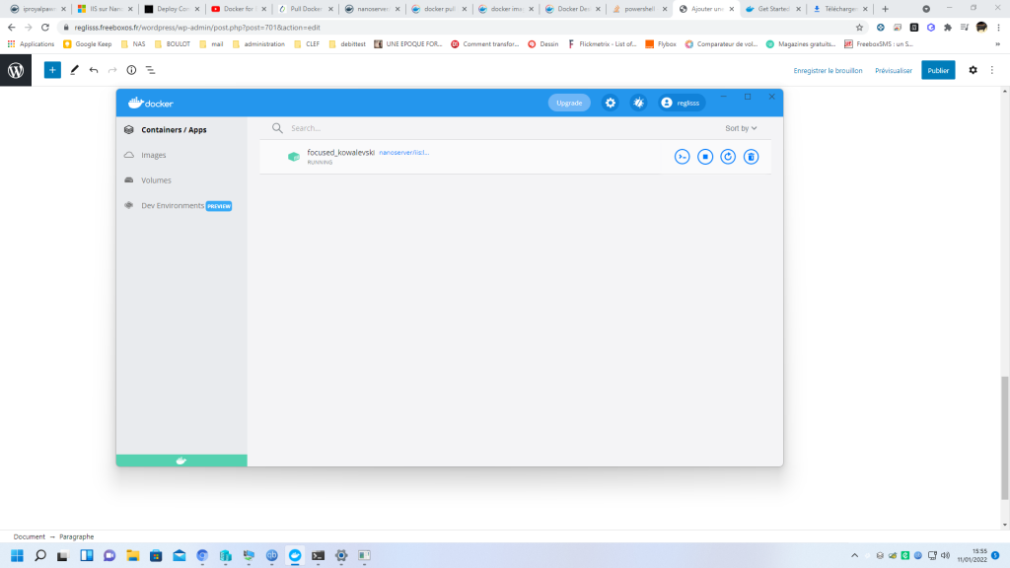Select Images in Docker sidebar
Viewport: 1010px width, 568px height.
pyautogui.click(x=153, y=155)
